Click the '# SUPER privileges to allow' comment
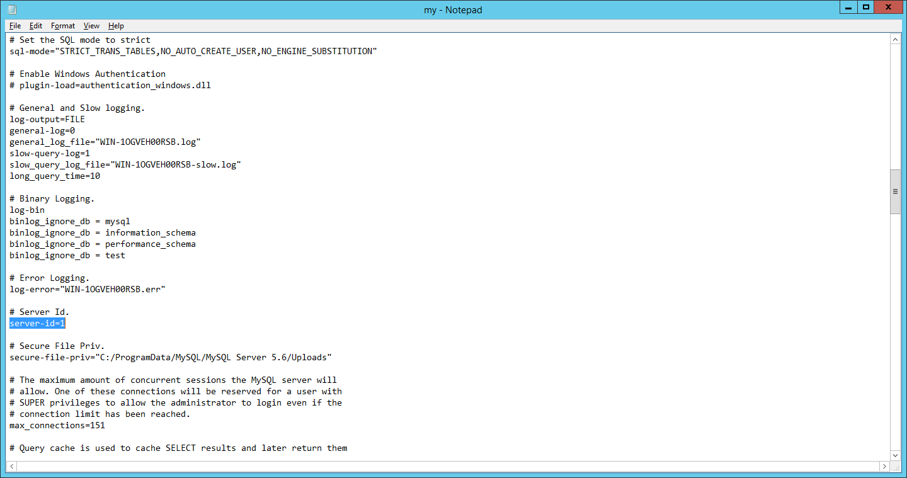 coord(176,402)
